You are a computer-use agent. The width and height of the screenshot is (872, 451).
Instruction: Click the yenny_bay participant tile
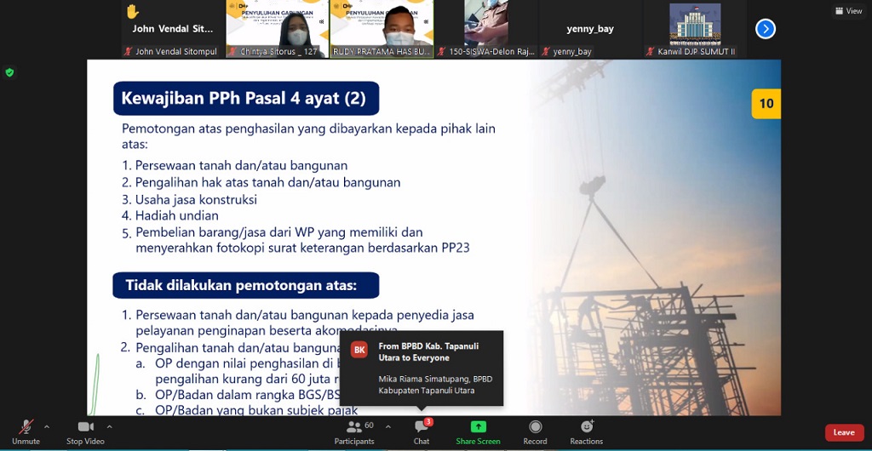[590, 29]
